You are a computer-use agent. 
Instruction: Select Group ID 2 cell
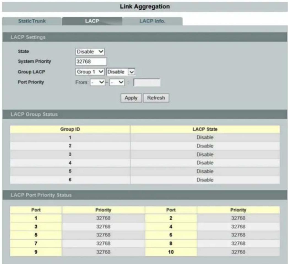click(x=70, y=146)
